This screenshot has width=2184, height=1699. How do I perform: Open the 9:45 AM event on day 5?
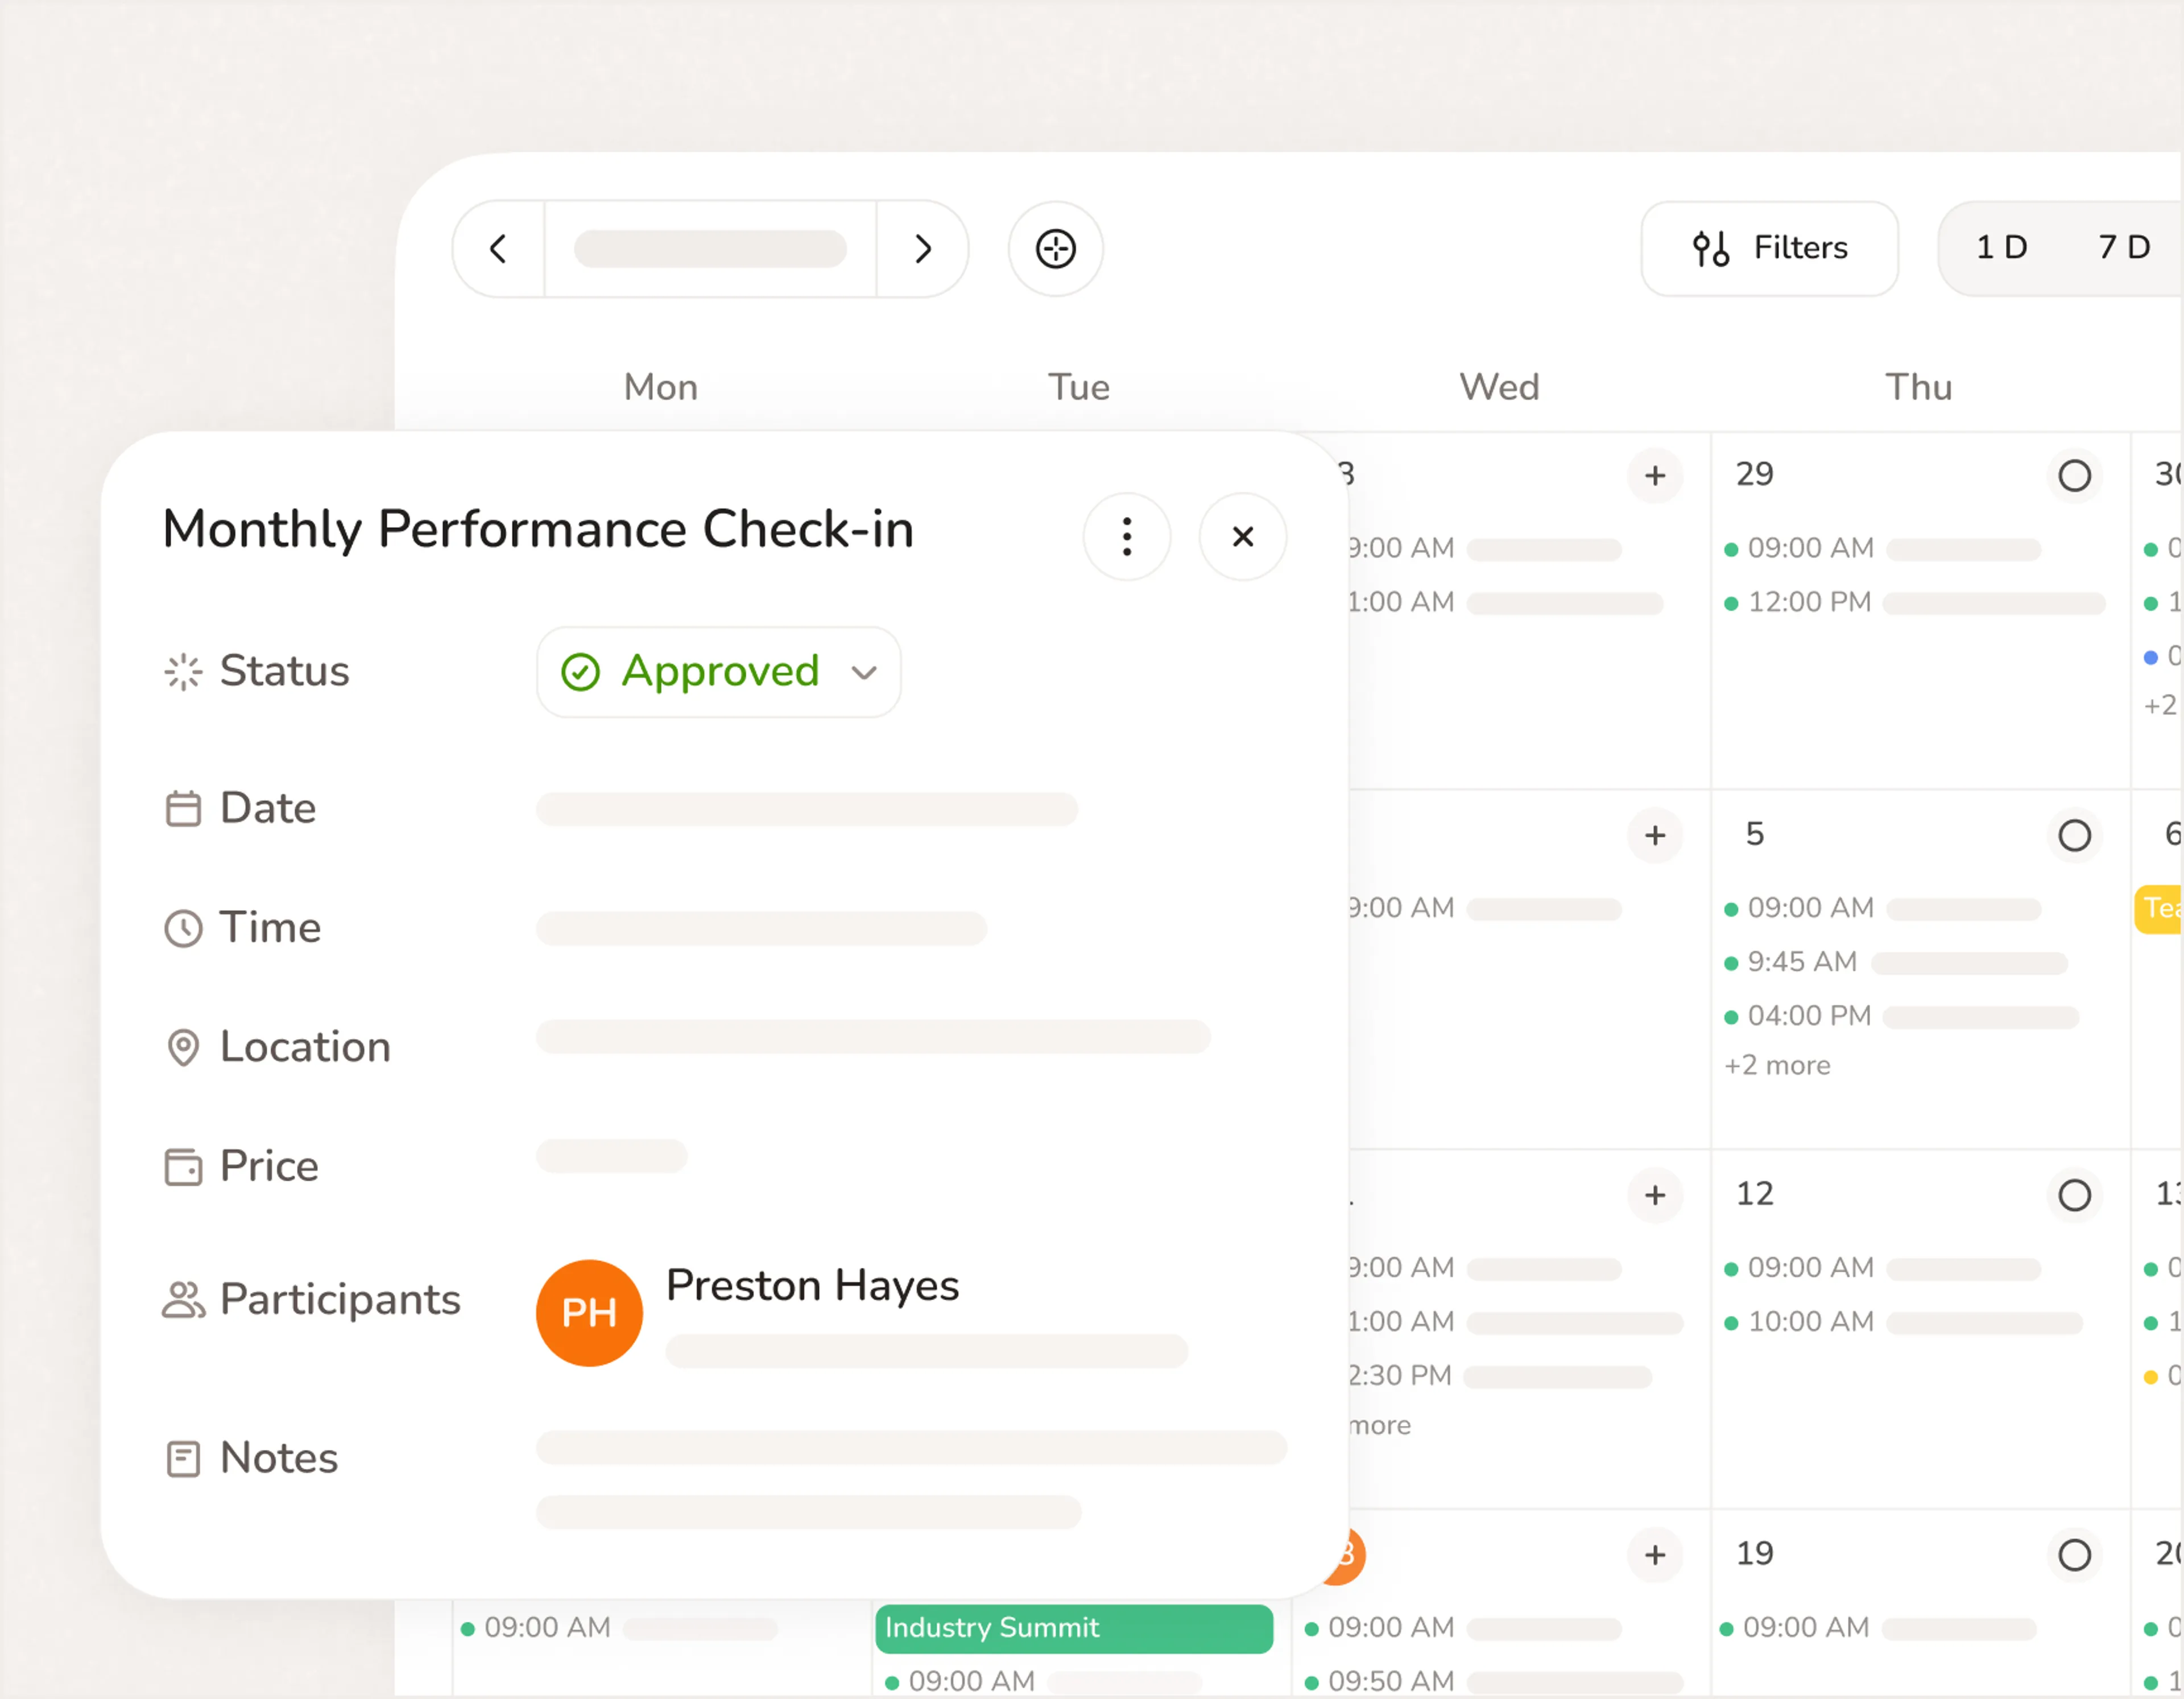click(x=1895, y=963)
